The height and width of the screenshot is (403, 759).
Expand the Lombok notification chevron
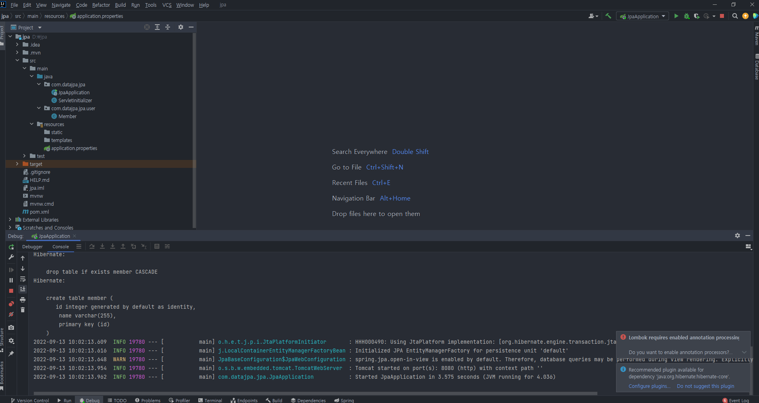pyautogui.click(x=744, y=352)
